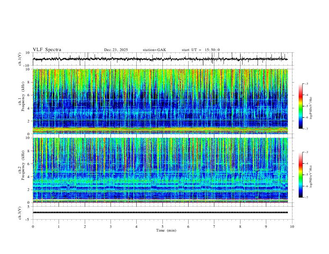Click the ch.3 black signal band
The height and width of the screenshot is (254, 329).
tap(160, 212)
